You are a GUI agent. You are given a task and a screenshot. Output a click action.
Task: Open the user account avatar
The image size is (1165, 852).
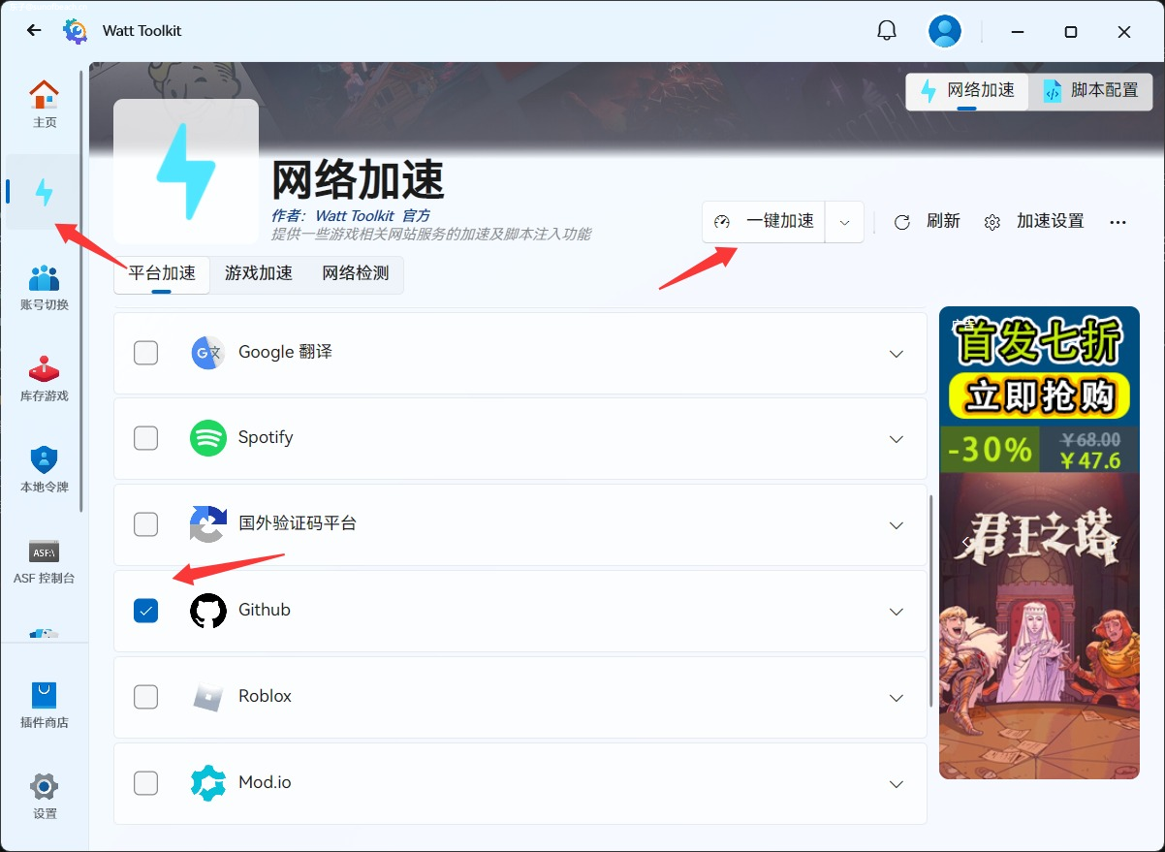[944, 31]
